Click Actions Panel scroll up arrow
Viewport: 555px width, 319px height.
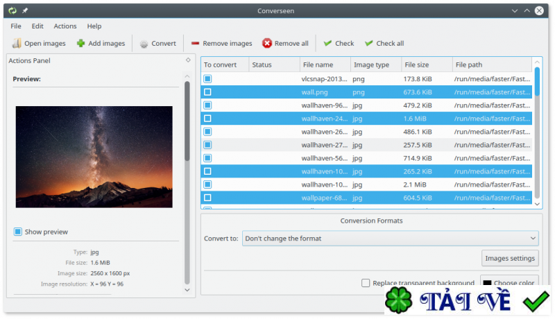187,76
